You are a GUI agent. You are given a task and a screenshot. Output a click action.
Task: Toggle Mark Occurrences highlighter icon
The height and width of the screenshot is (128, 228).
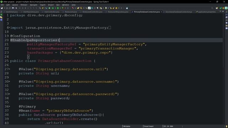click(89, 8)
